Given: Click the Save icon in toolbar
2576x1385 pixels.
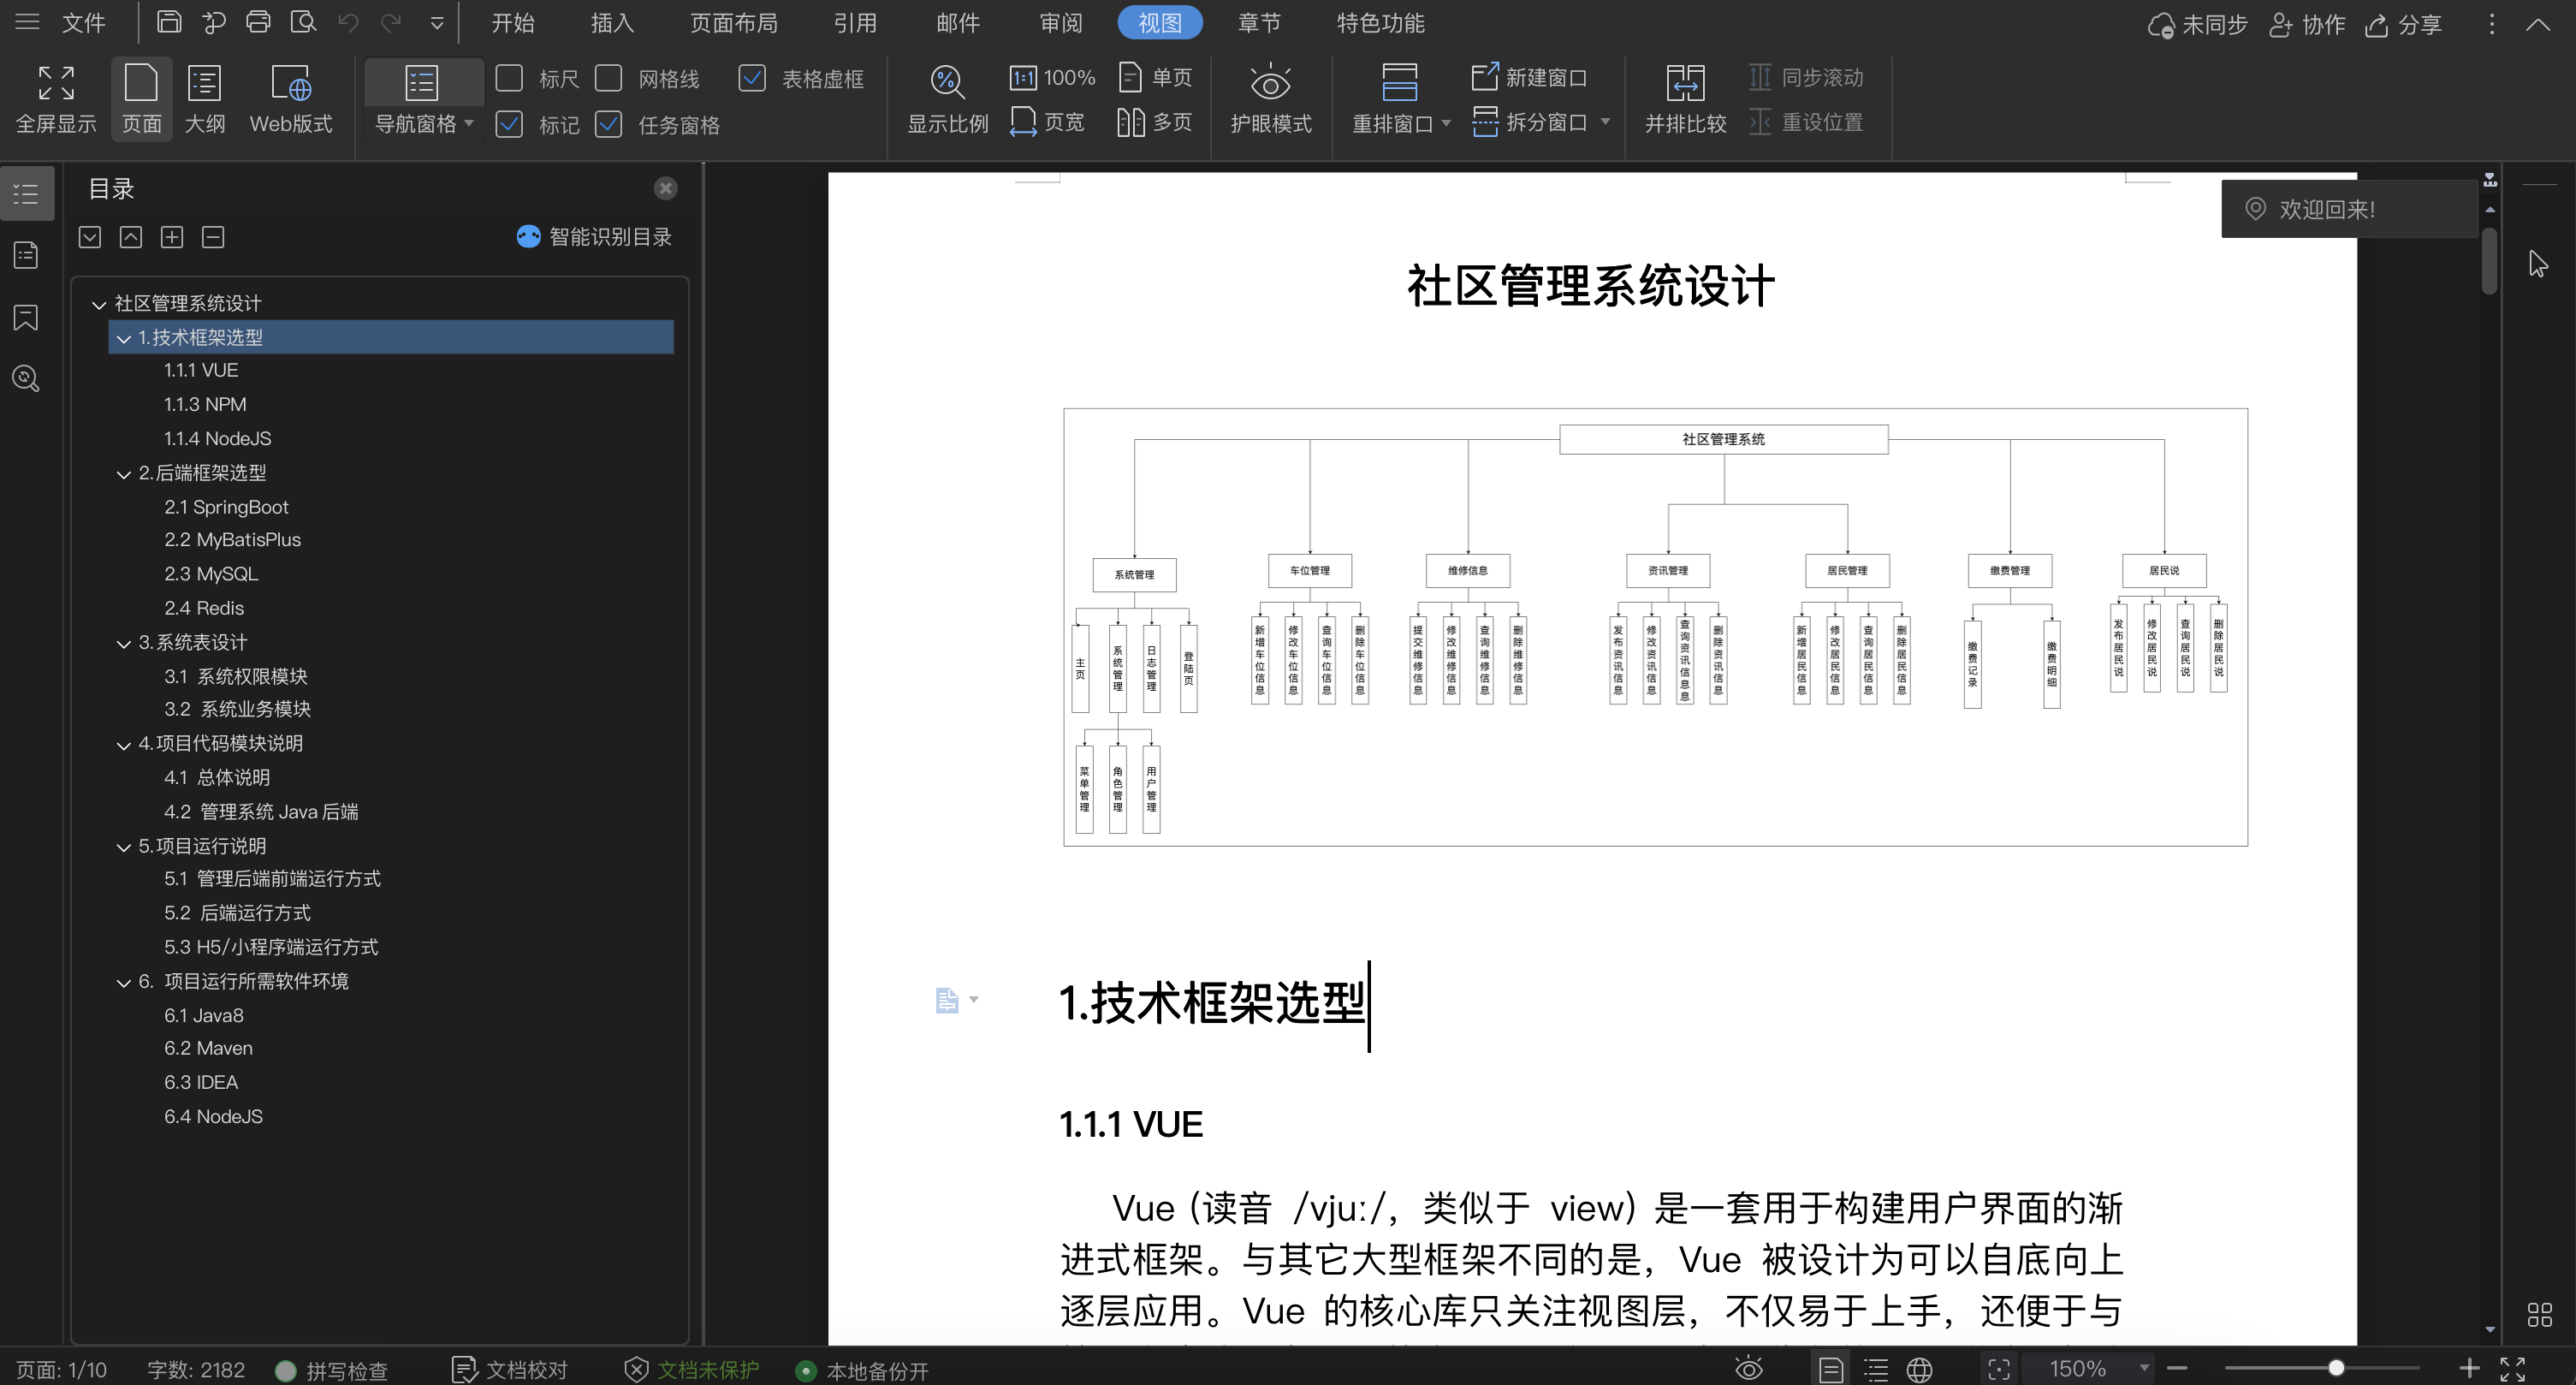Looking at the screenshot, I should tap(169, 22).
